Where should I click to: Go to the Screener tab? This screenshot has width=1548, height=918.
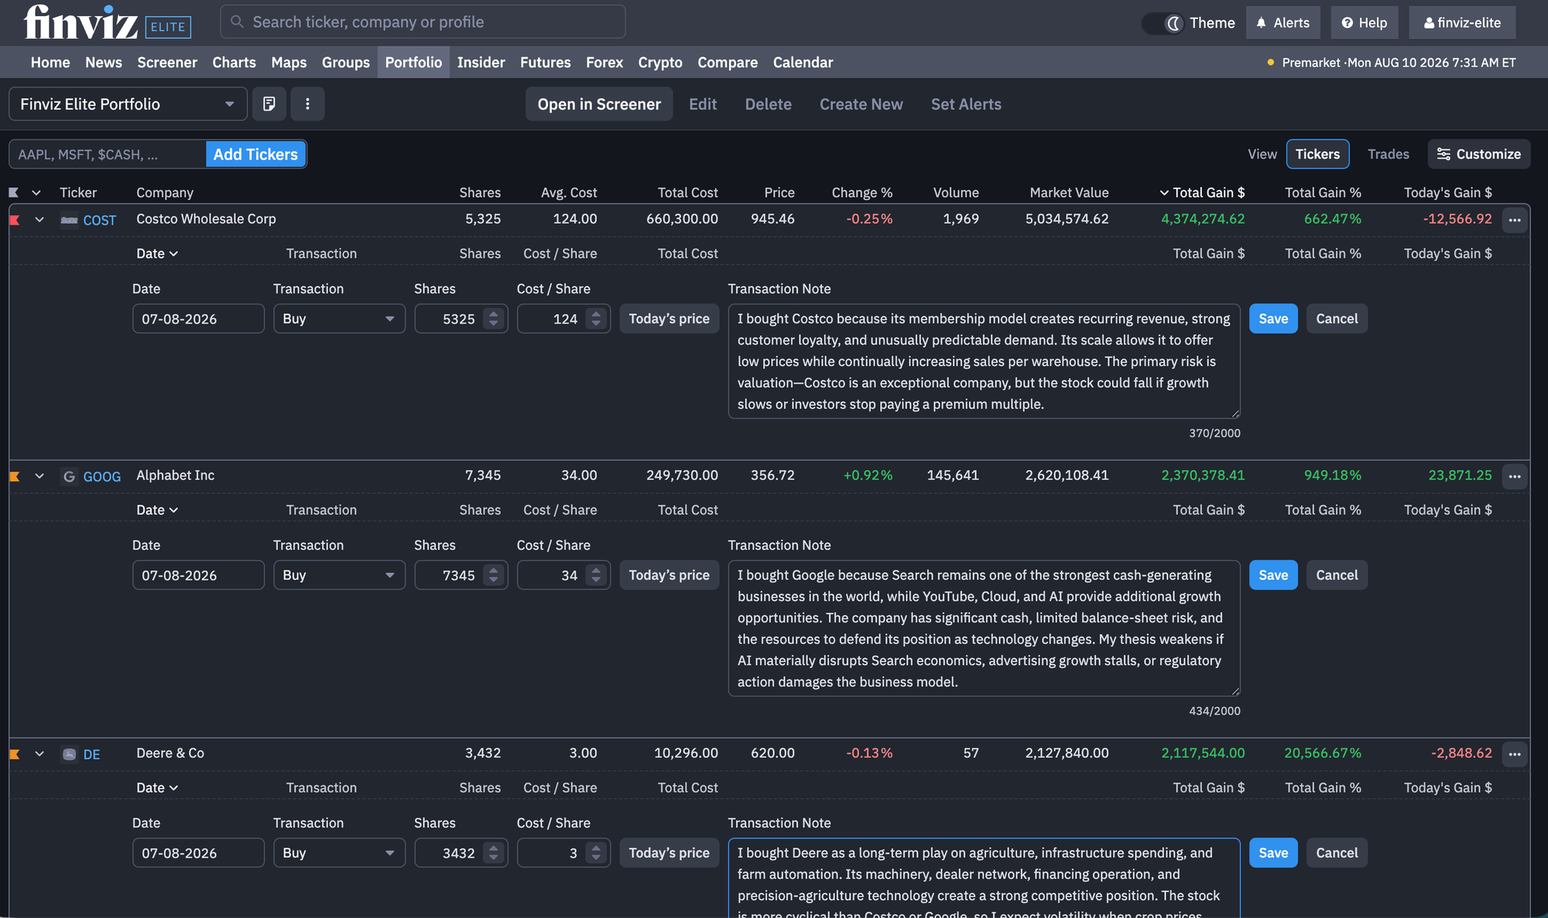167,62
